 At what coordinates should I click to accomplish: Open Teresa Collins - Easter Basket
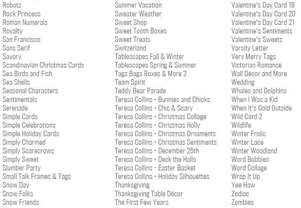[x=155, y=168]
